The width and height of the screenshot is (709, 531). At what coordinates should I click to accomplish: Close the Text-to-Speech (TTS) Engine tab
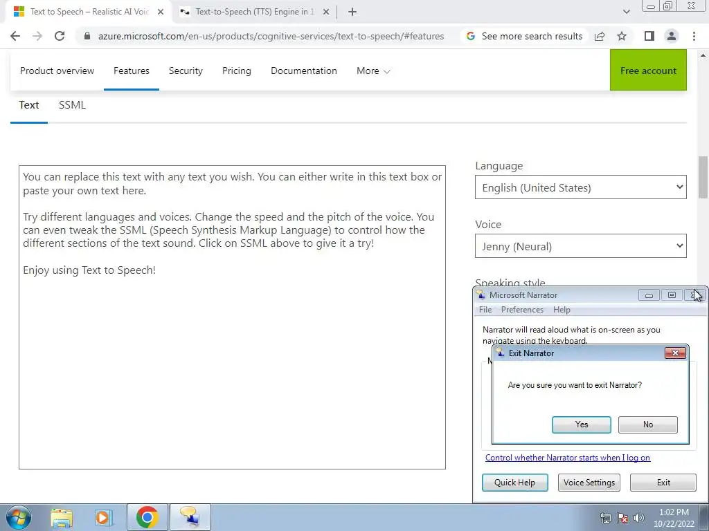326,12
